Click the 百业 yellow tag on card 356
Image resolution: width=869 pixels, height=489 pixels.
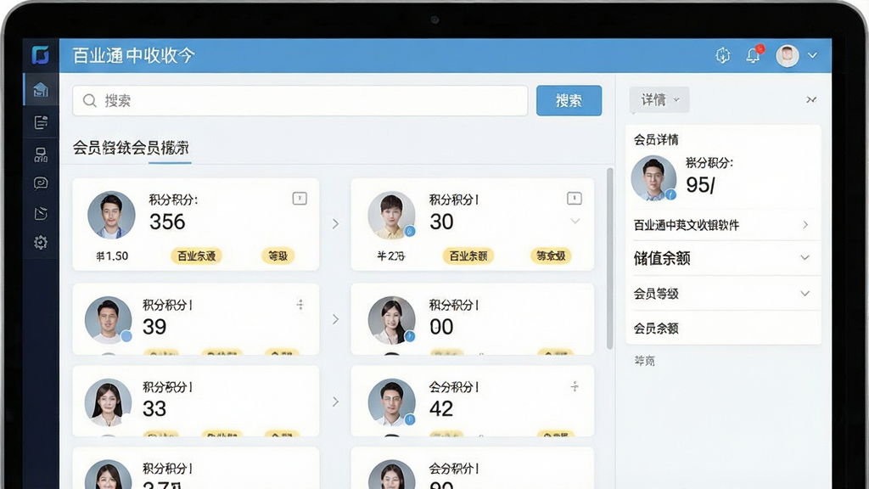pyautogui.click(x=196, y=256)
